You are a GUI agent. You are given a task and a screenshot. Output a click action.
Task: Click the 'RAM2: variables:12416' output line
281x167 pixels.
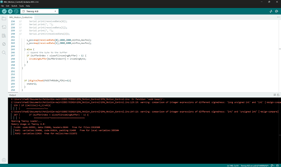pyautogui.click(x=46, y=134)
